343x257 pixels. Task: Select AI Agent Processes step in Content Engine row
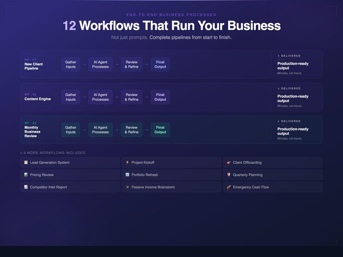(100, 97)
